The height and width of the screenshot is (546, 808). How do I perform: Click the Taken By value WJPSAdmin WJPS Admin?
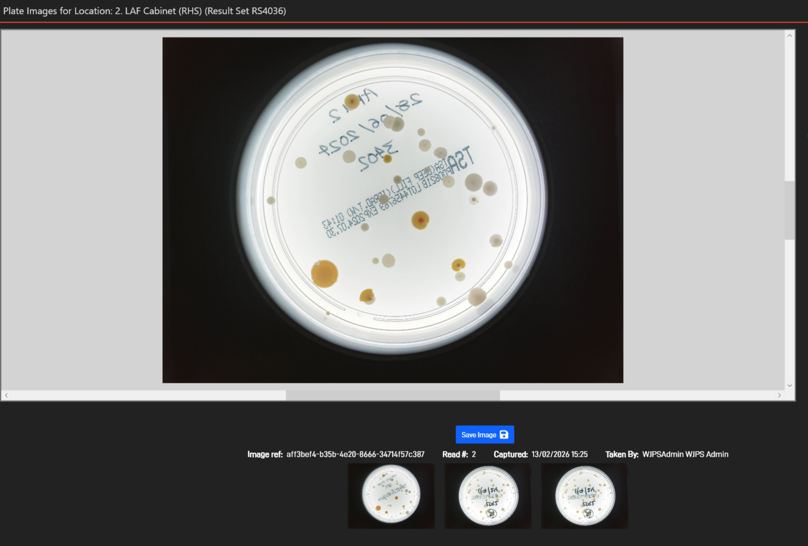click(685, 454)
